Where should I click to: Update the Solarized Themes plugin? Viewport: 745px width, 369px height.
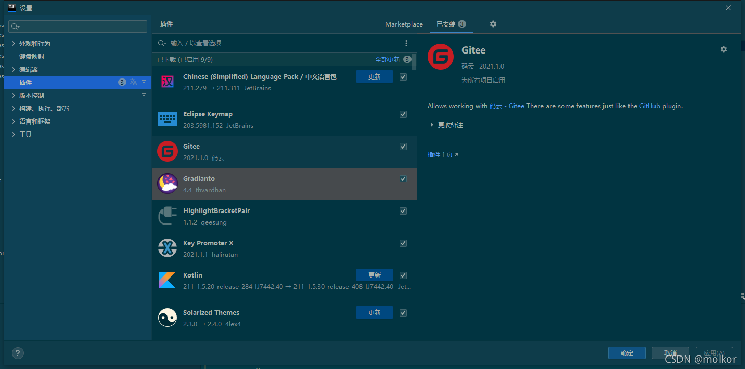point(375,313)
